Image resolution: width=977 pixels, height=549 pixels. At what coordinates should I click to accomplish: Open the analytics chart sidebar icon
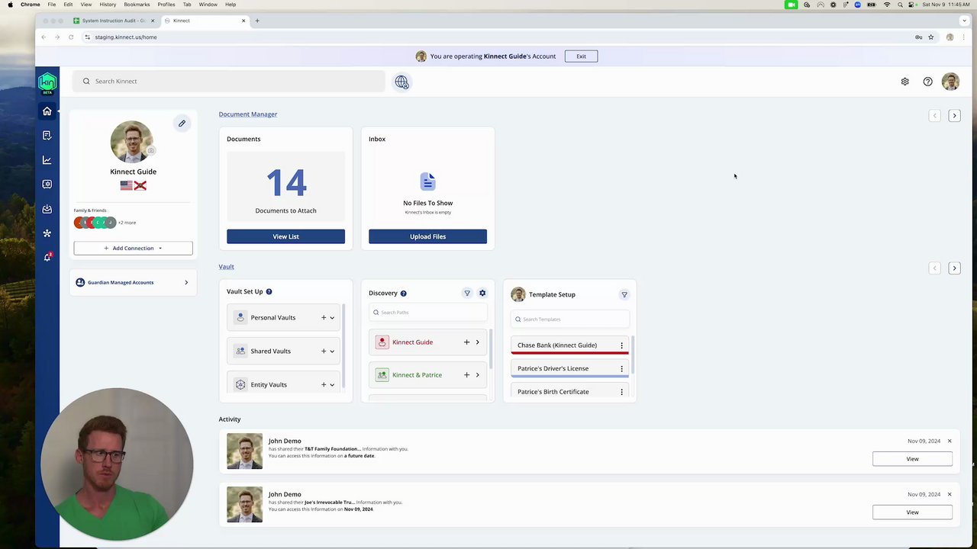[47, 160]
